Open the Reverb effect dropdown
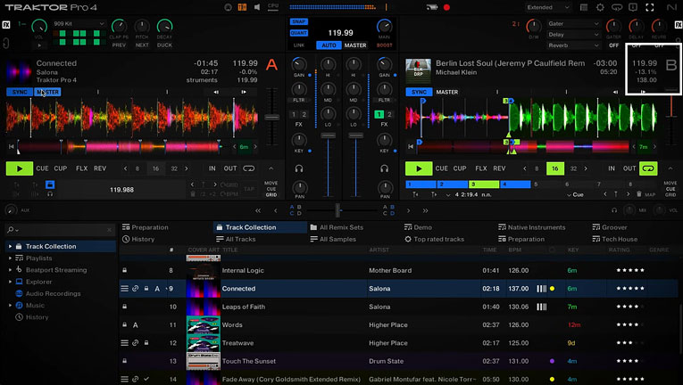This screenshot has height=385, width=683. pos(573,45)
